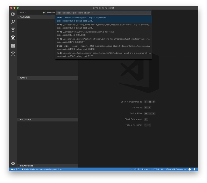This screenshot has width=207, height=183.
Task: Open notifications bell icon
Action: [195, 169]
